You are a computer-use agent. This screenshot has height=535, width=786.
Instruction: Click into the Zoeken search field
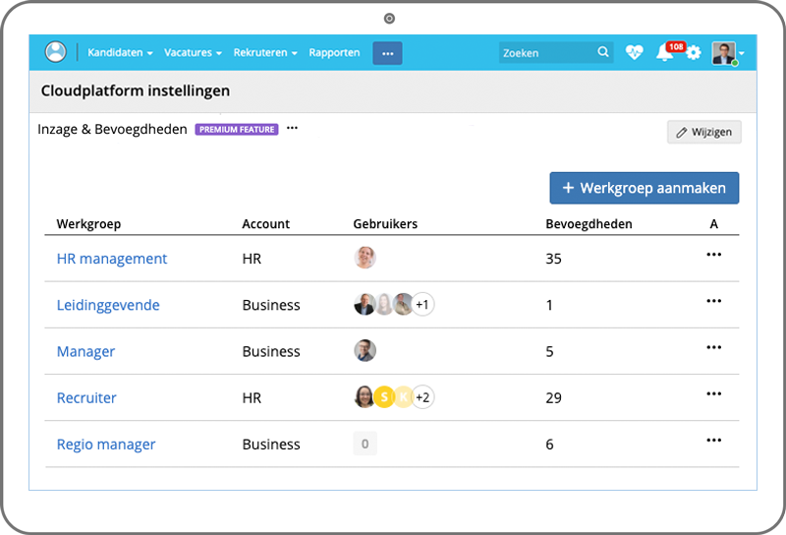pyautogui.click(x=545, y=53)
